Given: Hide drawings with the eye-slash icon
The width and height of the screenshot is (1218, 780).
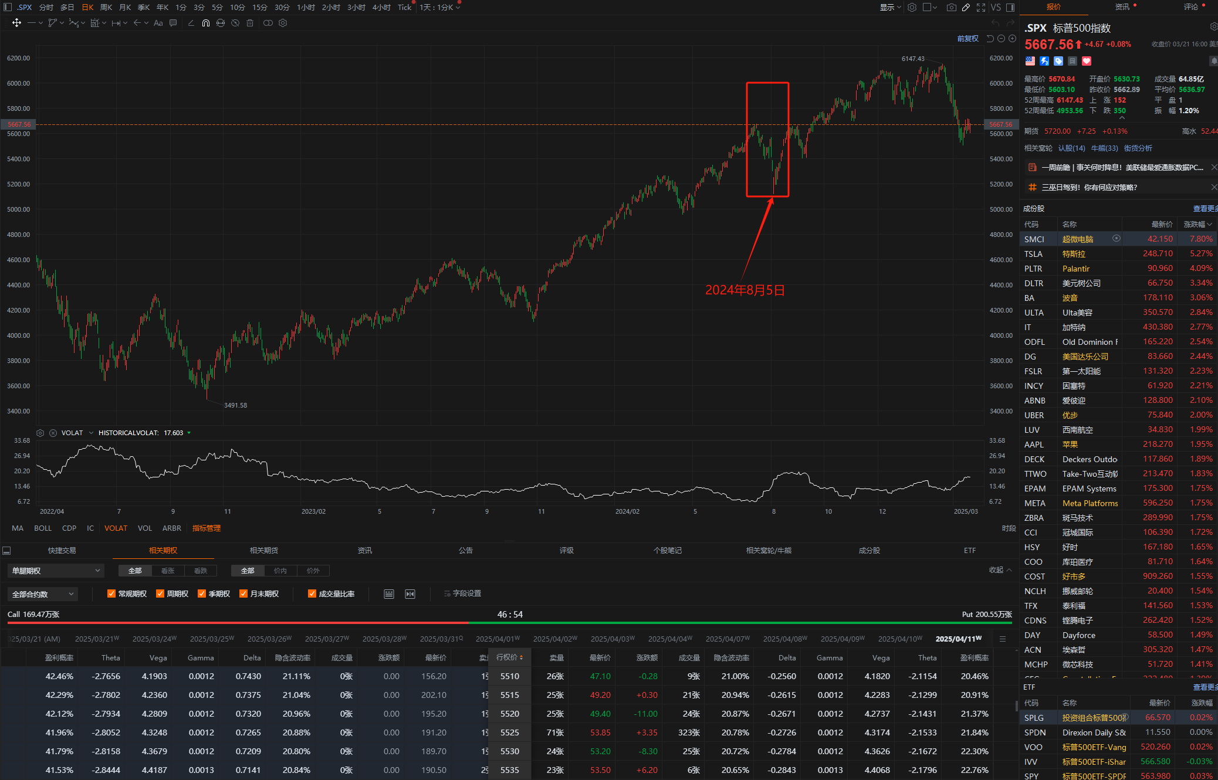Looking at the screenshot, I should pos(235,23).
